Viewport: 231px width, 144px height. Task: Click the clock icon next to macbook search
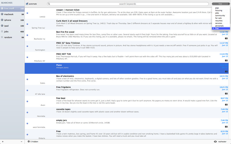[2, 14]
